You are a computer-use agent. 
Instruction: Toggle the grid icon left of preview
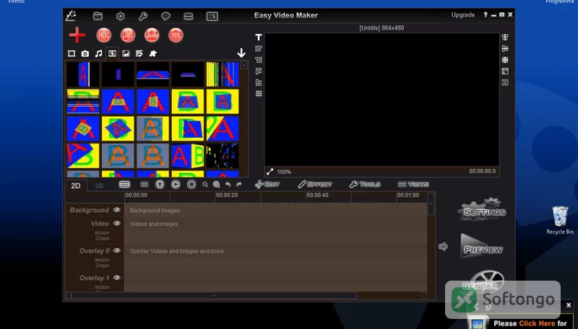(x=259, y=94)
